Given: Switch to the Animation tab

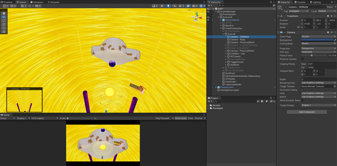Looking at the screenshot, I should [x=37, y=2].
